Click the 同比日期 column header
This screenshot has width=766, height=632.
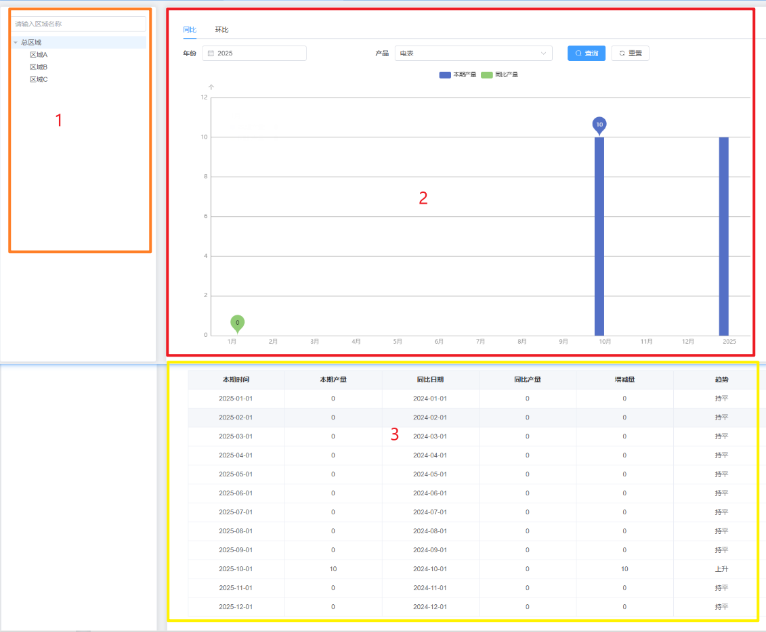tap(430, 380)
